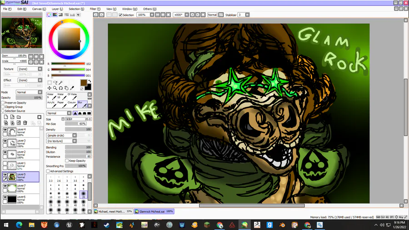409x230 pixels.
Task: Swap foreground and background colors
Action: 90,81
